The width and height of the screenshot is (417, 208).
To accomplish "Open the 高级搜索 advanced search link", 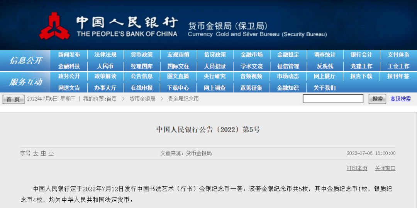I will [400, 99].
